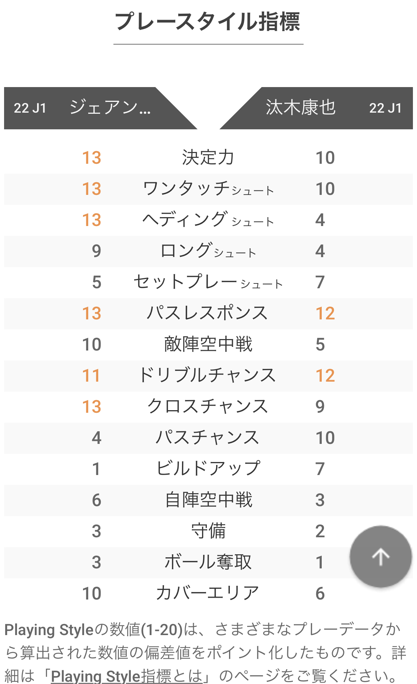Screen dimensions: 417x684
Task: Tap the ビルドアップ row label
Action: 208,469
